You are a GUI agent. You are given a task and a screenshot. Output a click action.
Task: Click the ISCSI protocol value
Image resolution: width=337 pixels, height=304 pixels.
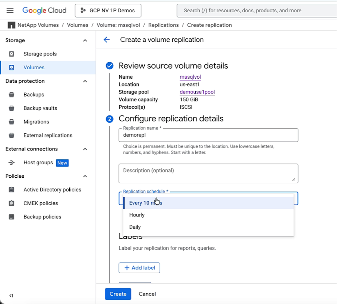tap(186, 107)
